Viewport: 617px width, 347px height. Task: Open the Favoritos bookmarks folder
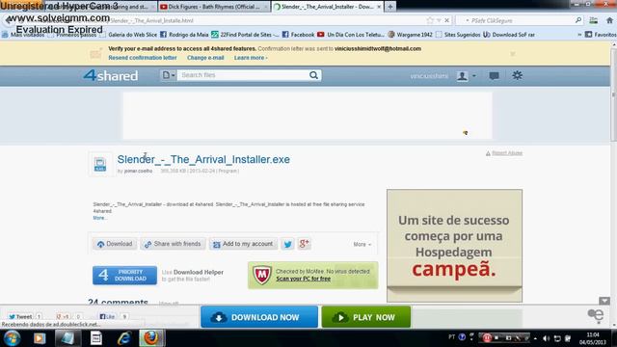pos(601,35)
